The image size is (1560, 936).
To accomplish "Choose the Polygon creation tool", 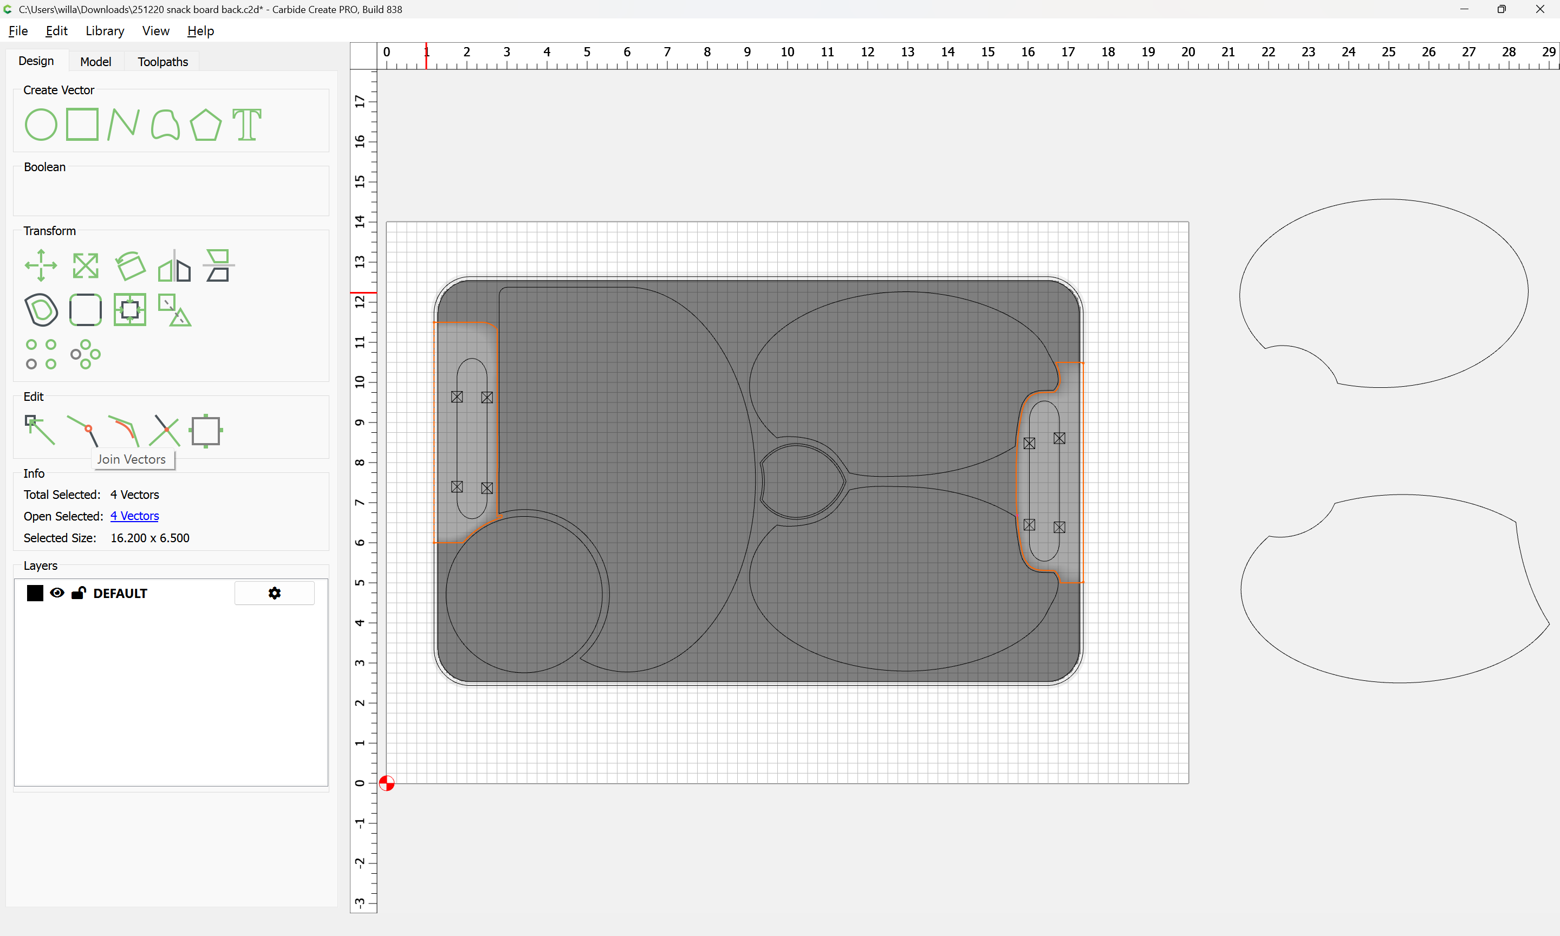I will point(205,124).
